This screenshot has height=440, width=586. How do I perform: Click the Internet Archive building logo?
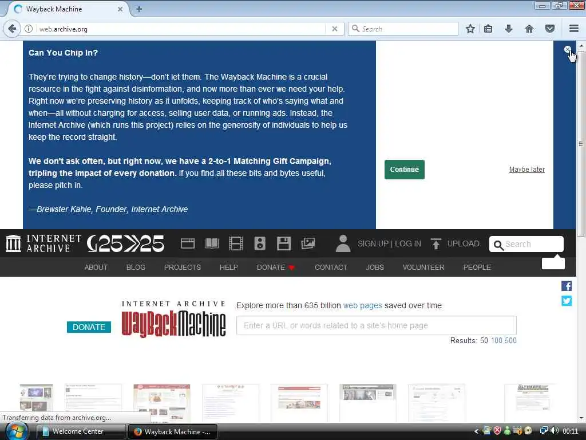point(14,243)
